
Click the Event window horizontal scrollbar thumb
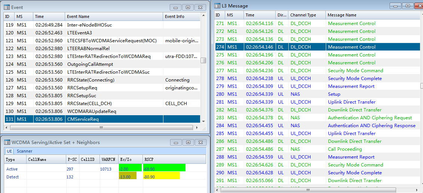(101, 128)
